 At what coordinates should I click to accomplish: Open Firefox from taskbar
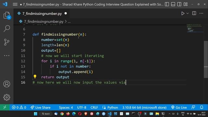[x=68, y=114]
